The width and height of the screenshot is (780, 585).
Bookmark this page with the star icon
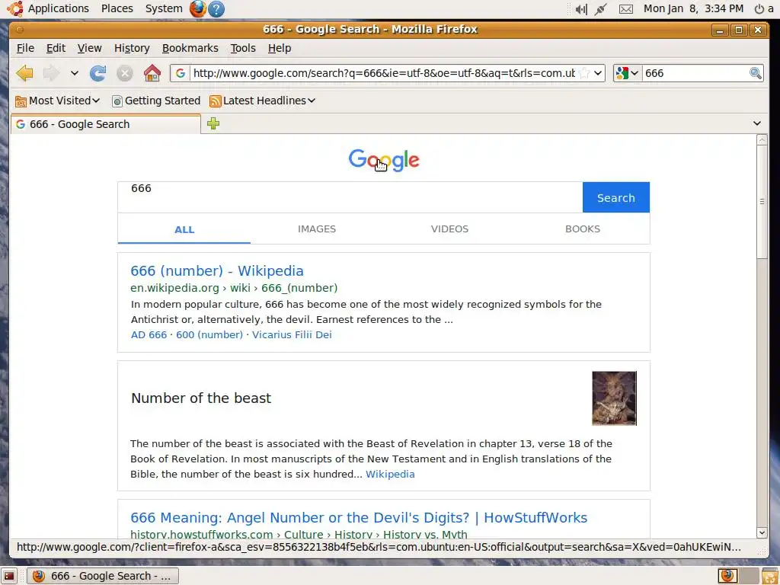click(584, 73)
